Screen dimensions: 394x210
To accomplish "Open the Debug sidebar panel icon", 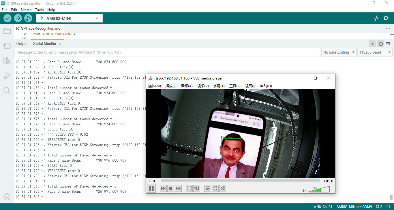I will [x=7, y=76].
